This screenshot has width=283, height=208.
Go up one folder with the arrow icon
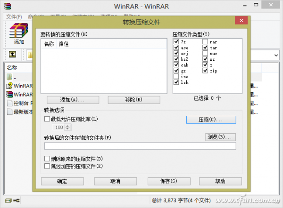(12, 54)
